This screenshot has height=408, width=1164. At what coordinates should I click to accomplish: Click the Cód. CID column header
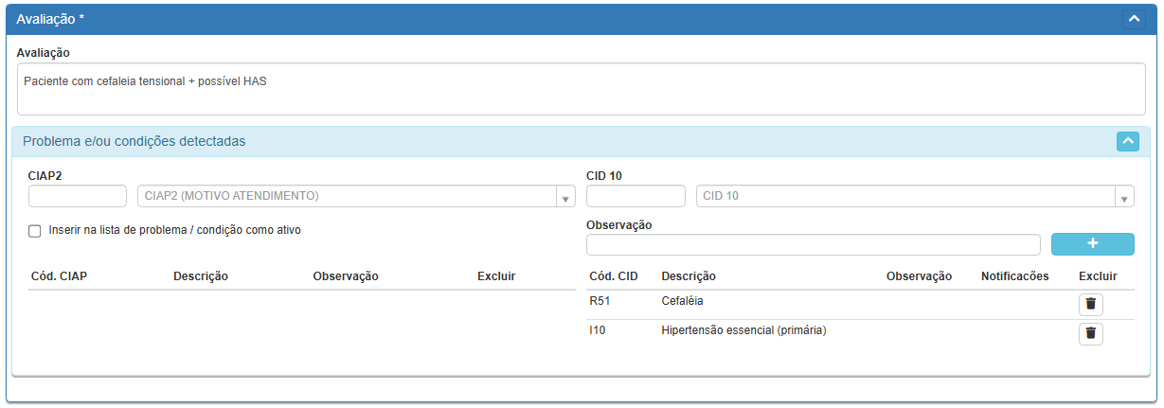[613, 276]
